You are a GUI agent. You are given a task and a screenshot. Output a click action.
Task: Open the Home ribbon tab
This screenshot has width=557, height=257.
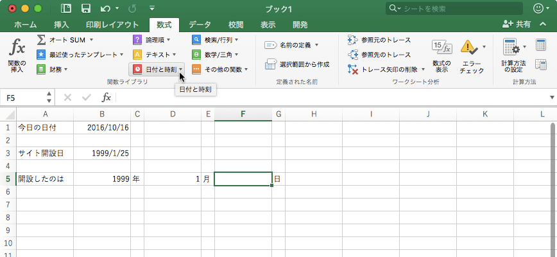(25, 24)
